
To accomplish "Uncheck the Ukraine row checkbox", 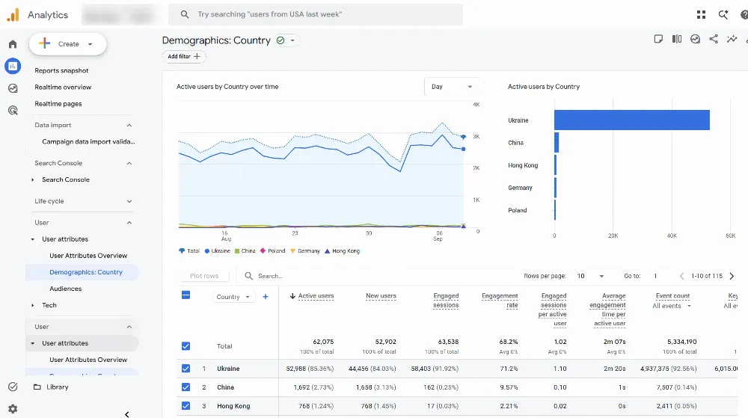I will click(186, 369).
